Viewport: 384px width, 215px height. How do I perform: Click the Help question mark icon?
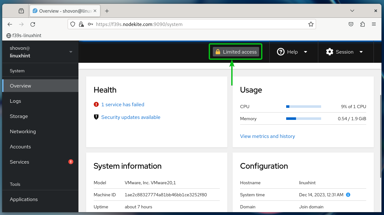(280, 52)
